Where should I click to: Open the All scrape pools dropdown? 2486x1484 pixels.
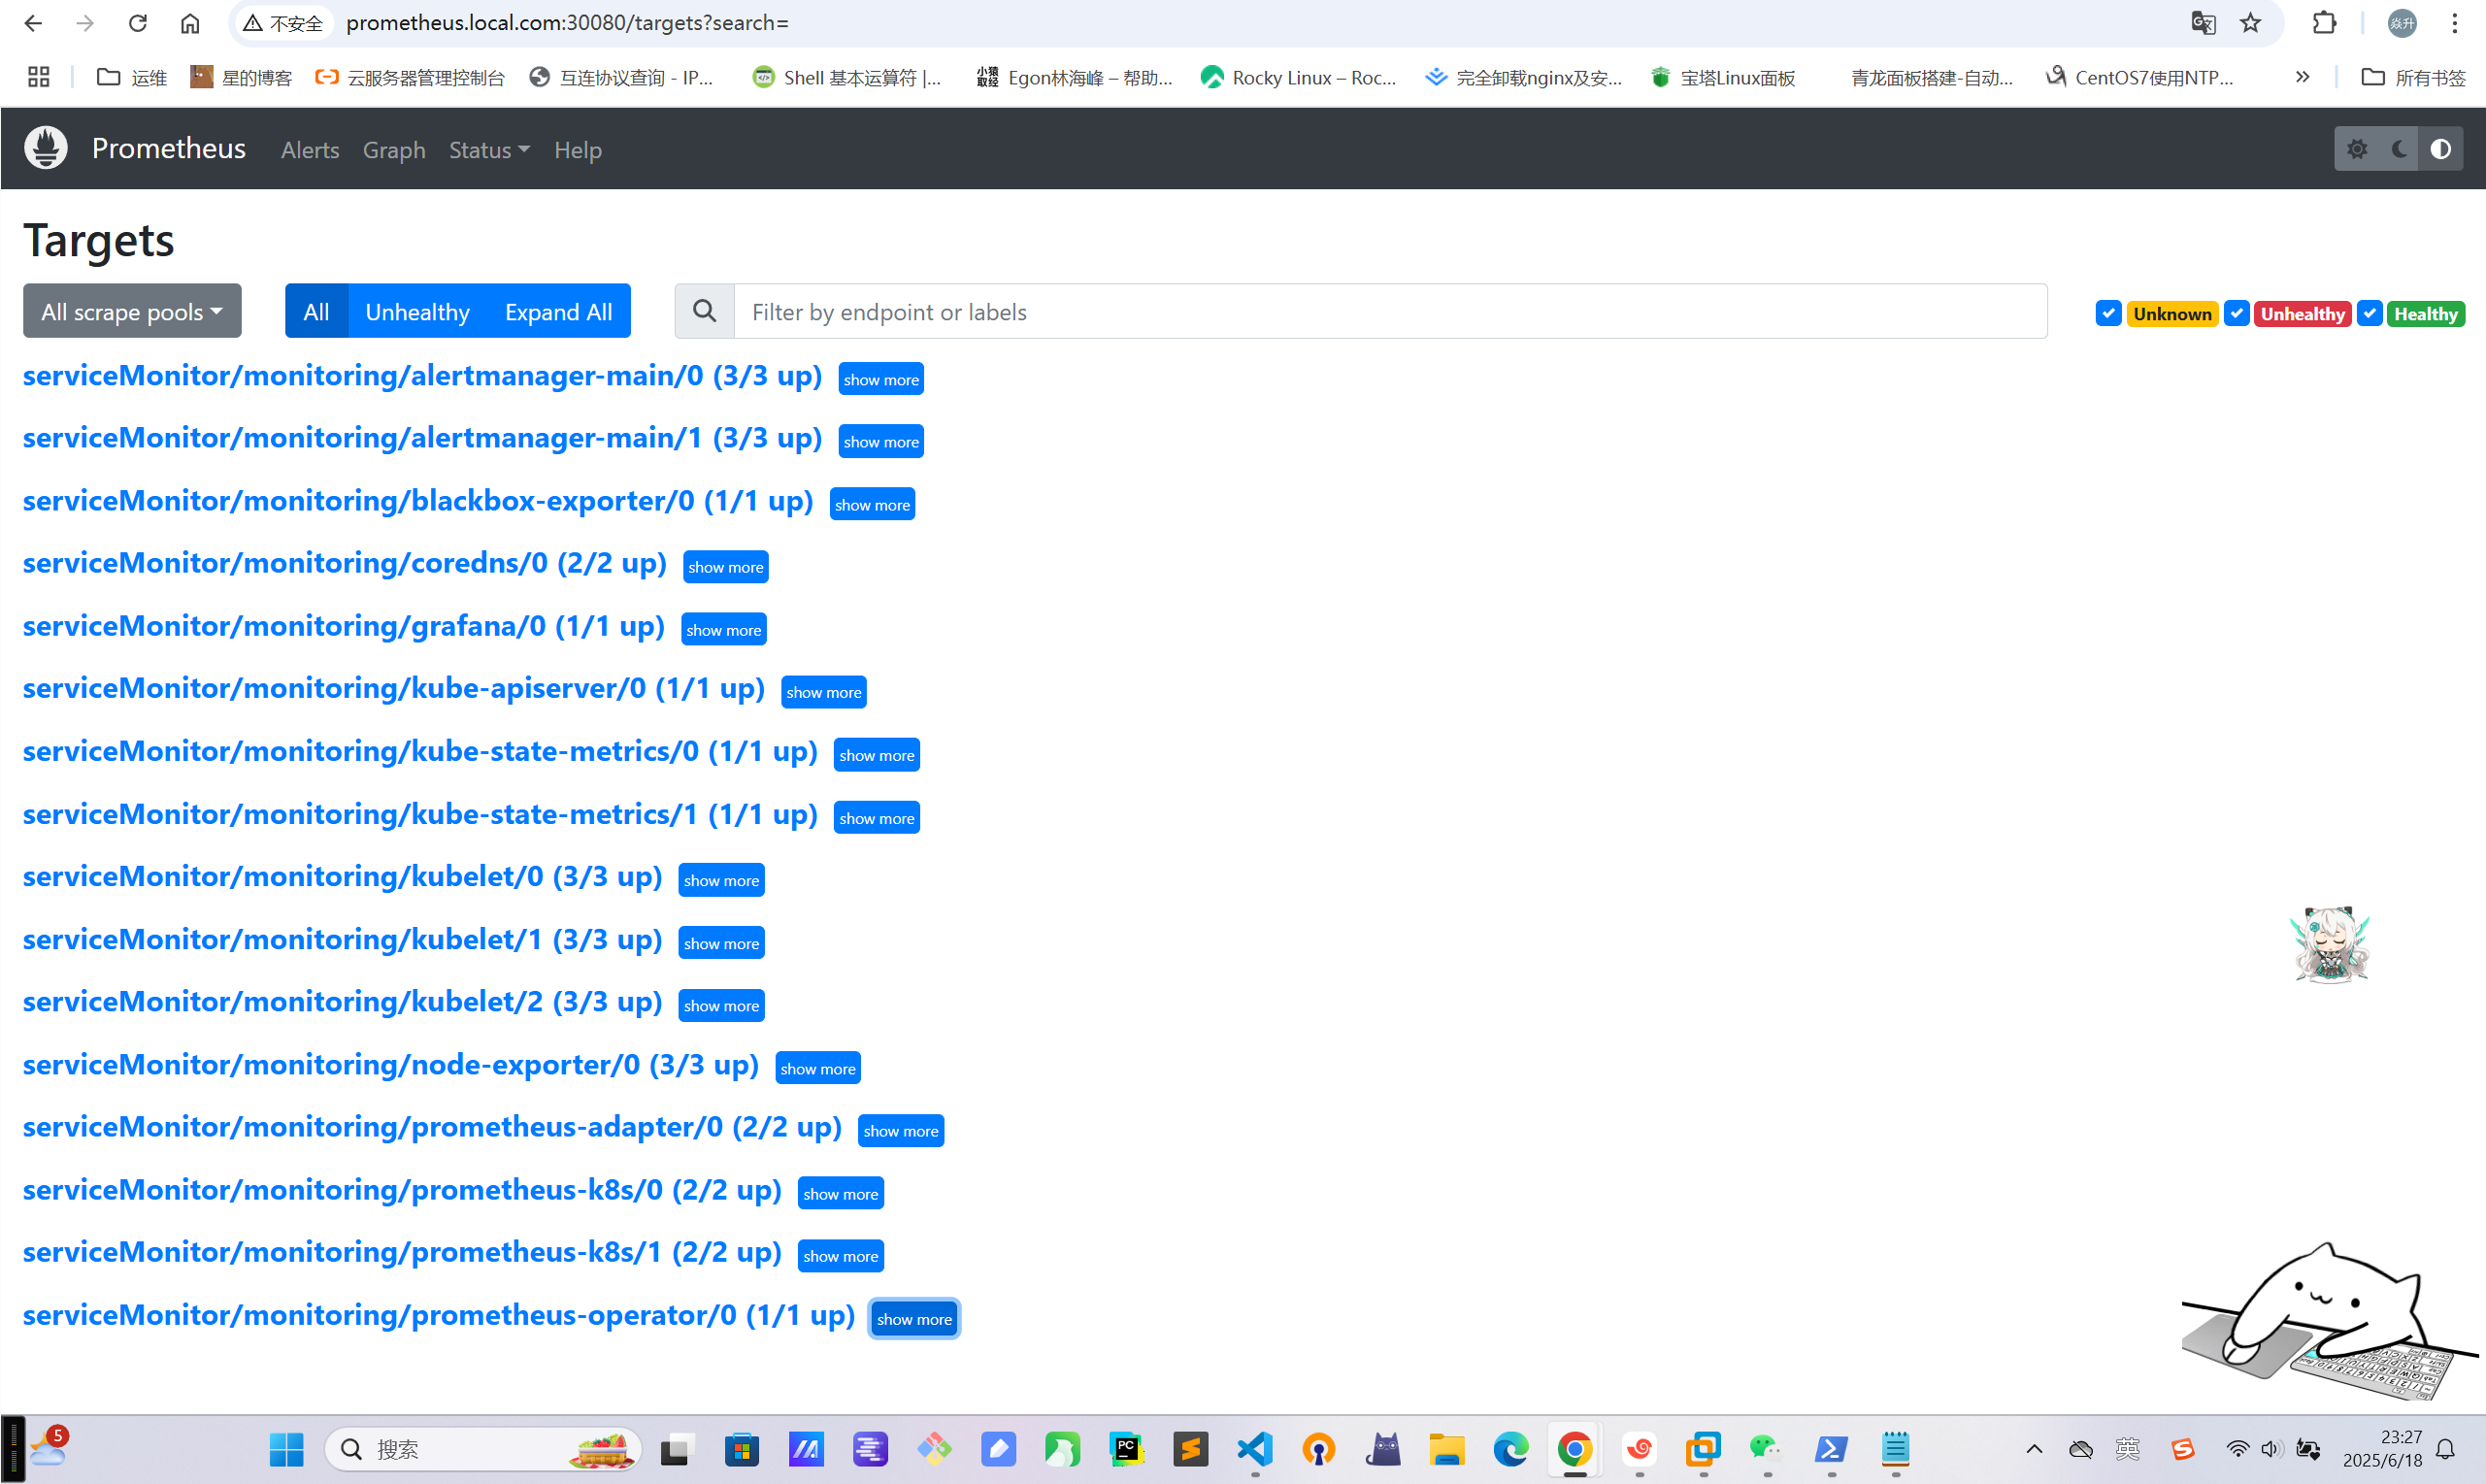click(132, 311)
